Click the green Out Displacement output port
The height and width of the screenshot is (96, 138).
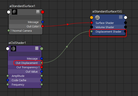click(x=42, y=63)
